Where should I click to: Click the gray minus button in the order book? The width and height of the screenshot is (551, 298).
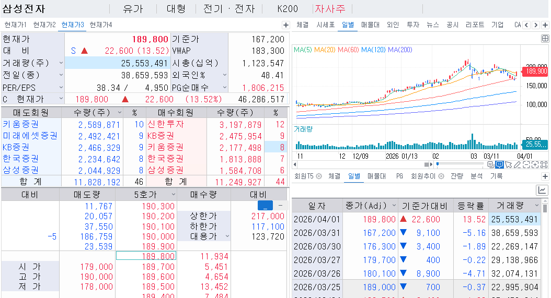[280, 205]
